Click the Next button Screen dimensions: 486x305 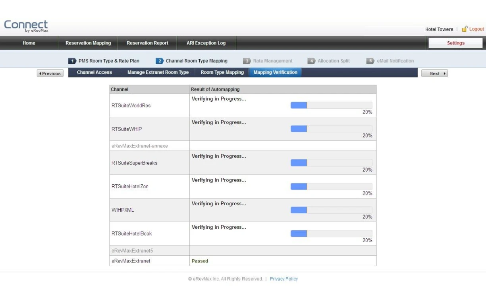(x=435, y=73)
